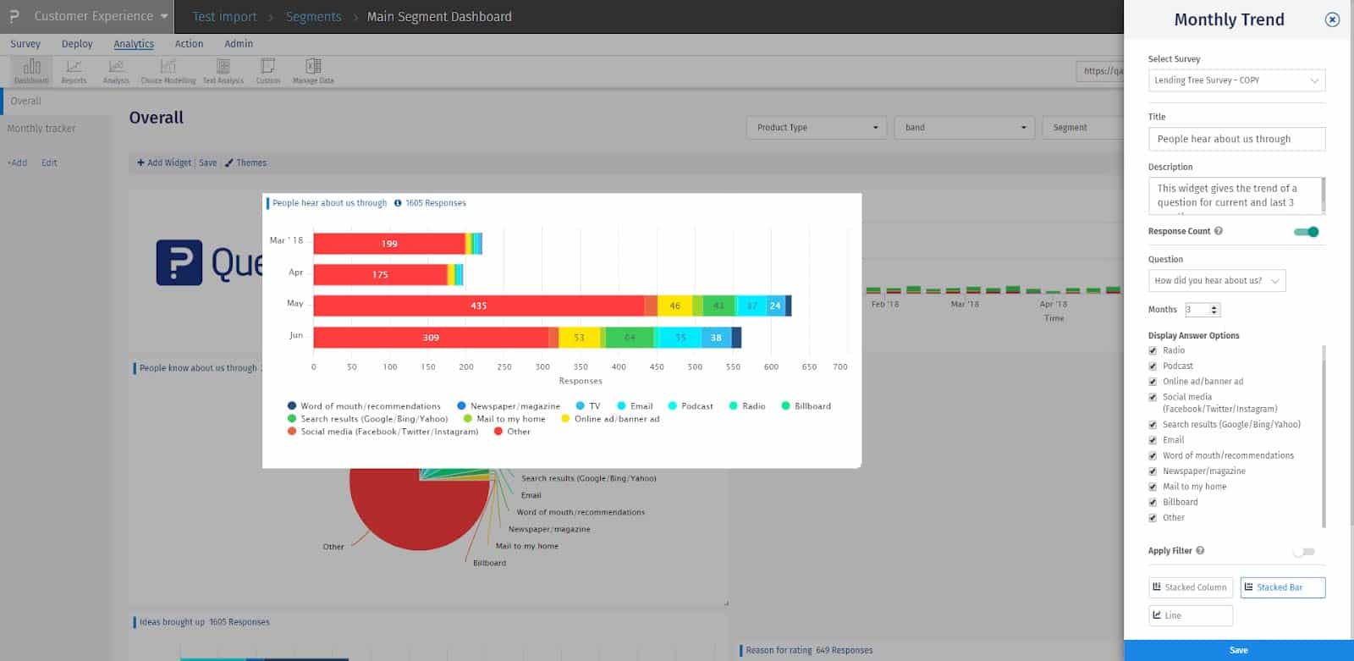This screenshot has width=1354, height=661.
Task: Open the Dashboard toolbar icon
Action: (x=31, y=71)
